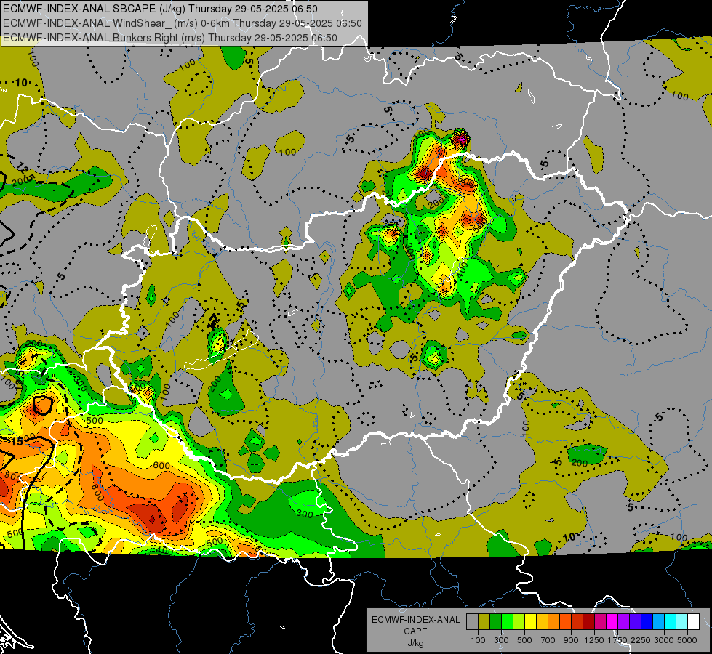Click the white swatch in the legend

pos(693,621)
